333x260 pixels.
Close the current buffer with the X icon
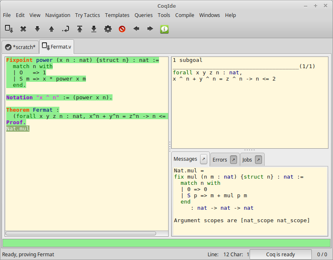pyautogui.click(x=23, y=29)
